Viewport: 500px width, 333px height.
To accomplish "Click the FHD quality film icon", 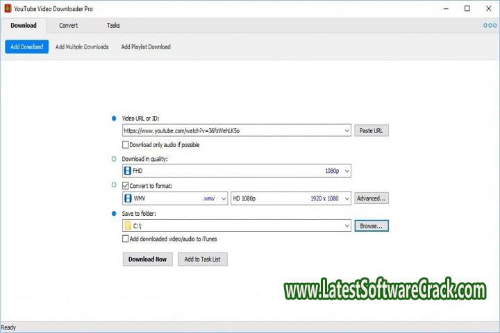I will point(127,171).
